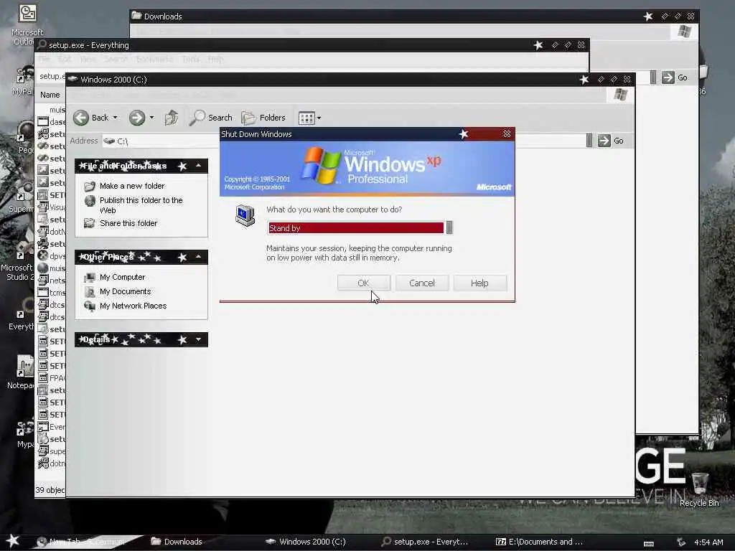Open the address bar dropdown in the C: window
The width and height of the screenshot is (735, 551).
(x=589, y=141)
